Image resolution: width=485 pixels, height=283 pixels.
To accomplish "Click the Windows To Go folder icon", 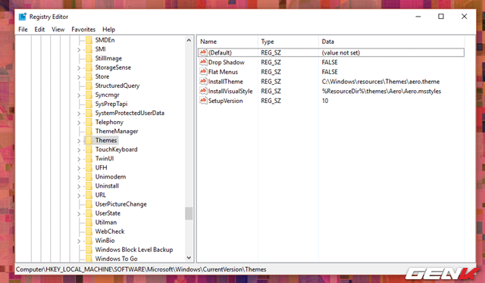I will (x=89, y=259).
